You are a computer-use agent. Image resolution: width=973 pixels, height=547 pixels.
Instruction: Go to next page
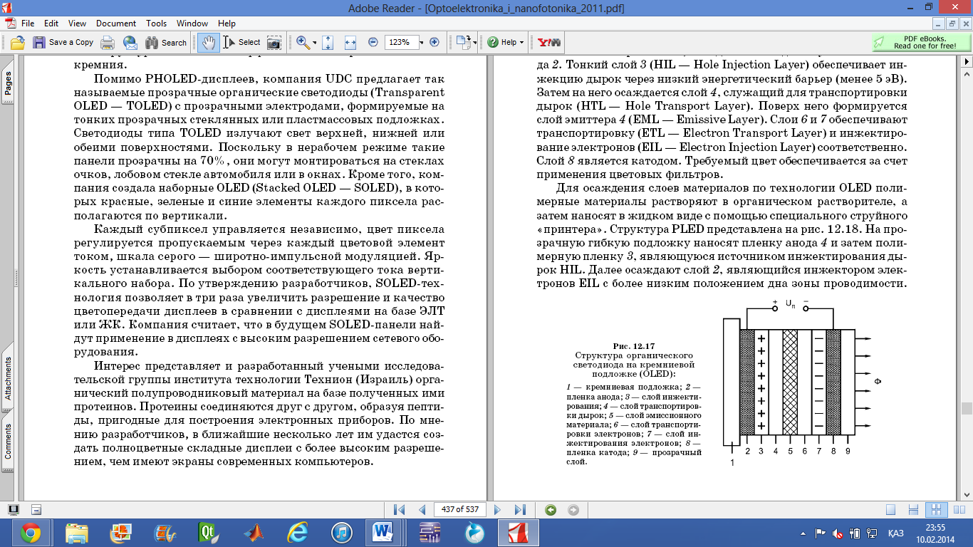(x=498, y=510)
